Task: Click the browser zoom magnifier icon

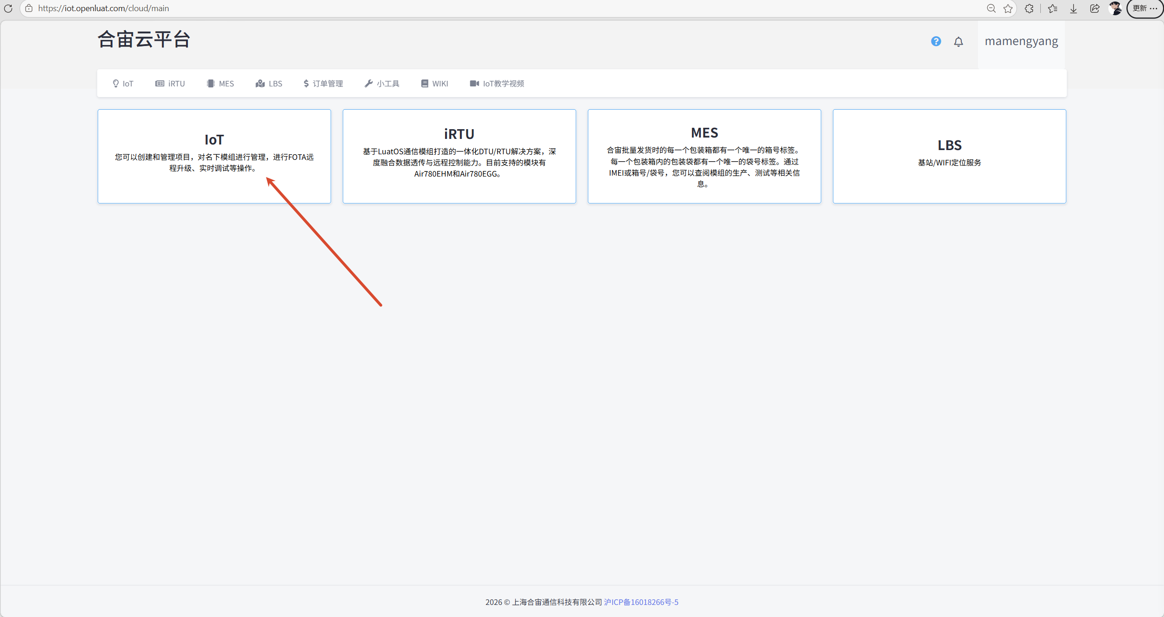Action: (991, 8)
